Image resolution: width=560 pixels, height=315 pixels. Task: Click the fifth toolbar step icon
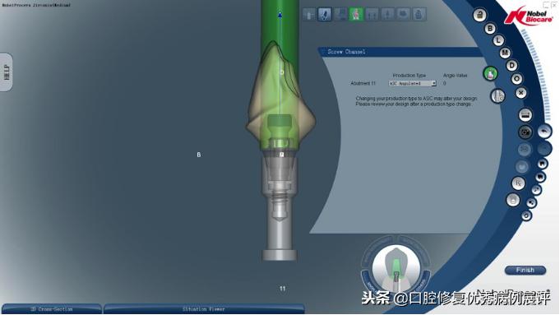[x=372, y=15]
